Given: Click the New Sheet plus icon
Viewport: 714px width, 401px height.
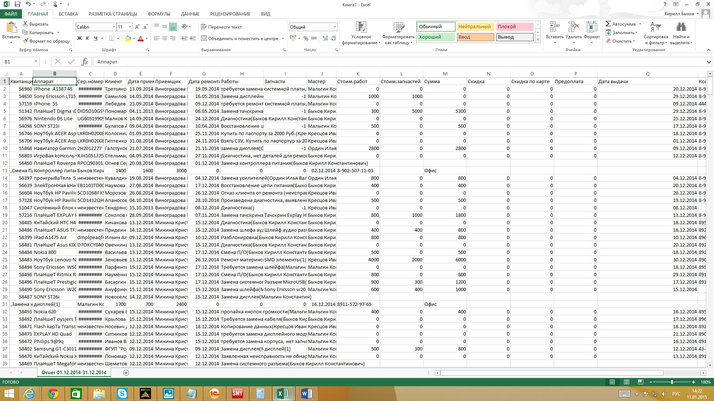Looking at the screenshot, I should coord(126,372).
